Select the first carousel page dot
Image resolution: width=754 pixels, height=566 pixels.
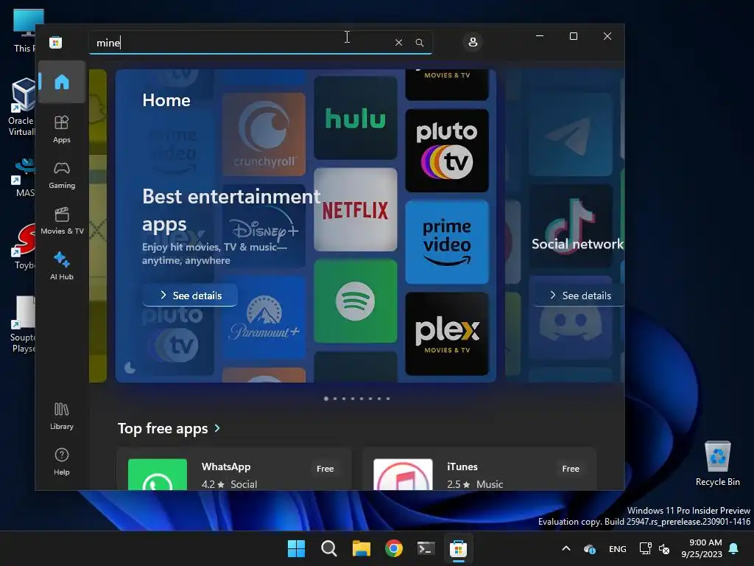[326, 399]
